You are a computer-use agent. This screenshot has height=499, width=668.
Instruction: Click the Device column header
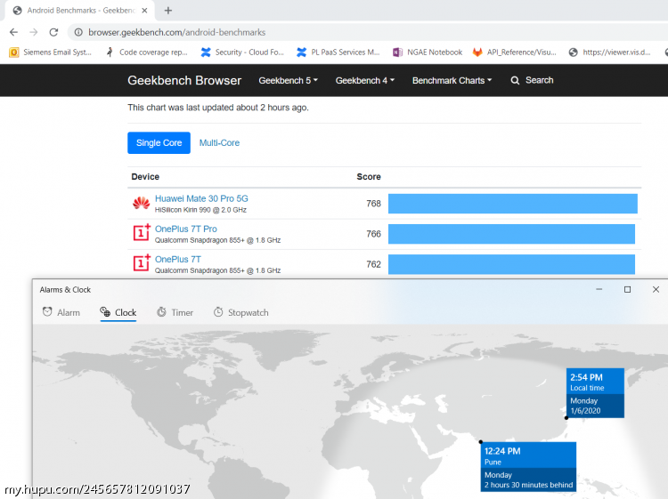point(145,176)
